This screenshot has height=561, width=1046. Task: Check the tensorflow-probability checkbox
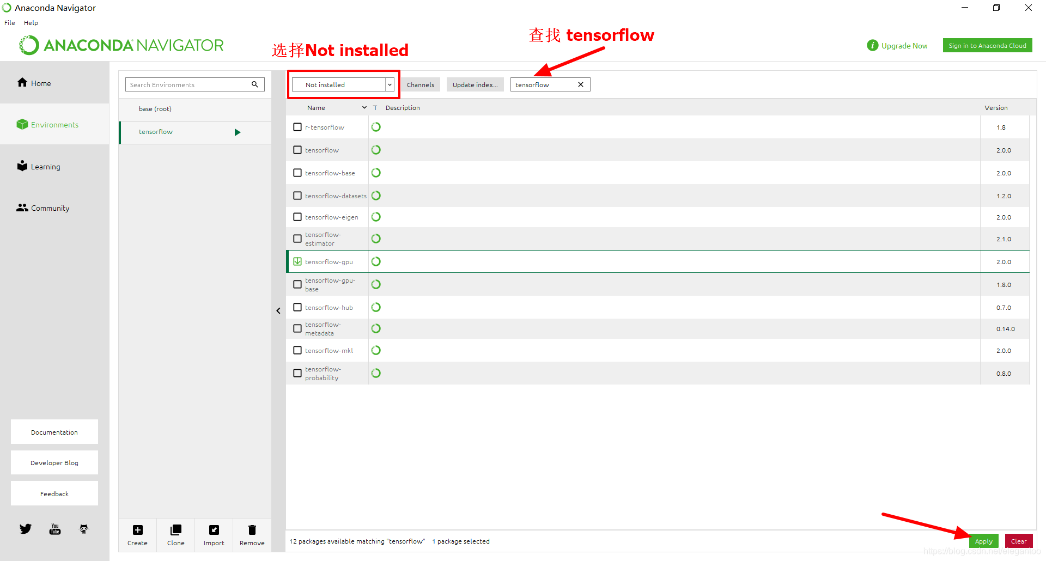(x=297, y=373)
